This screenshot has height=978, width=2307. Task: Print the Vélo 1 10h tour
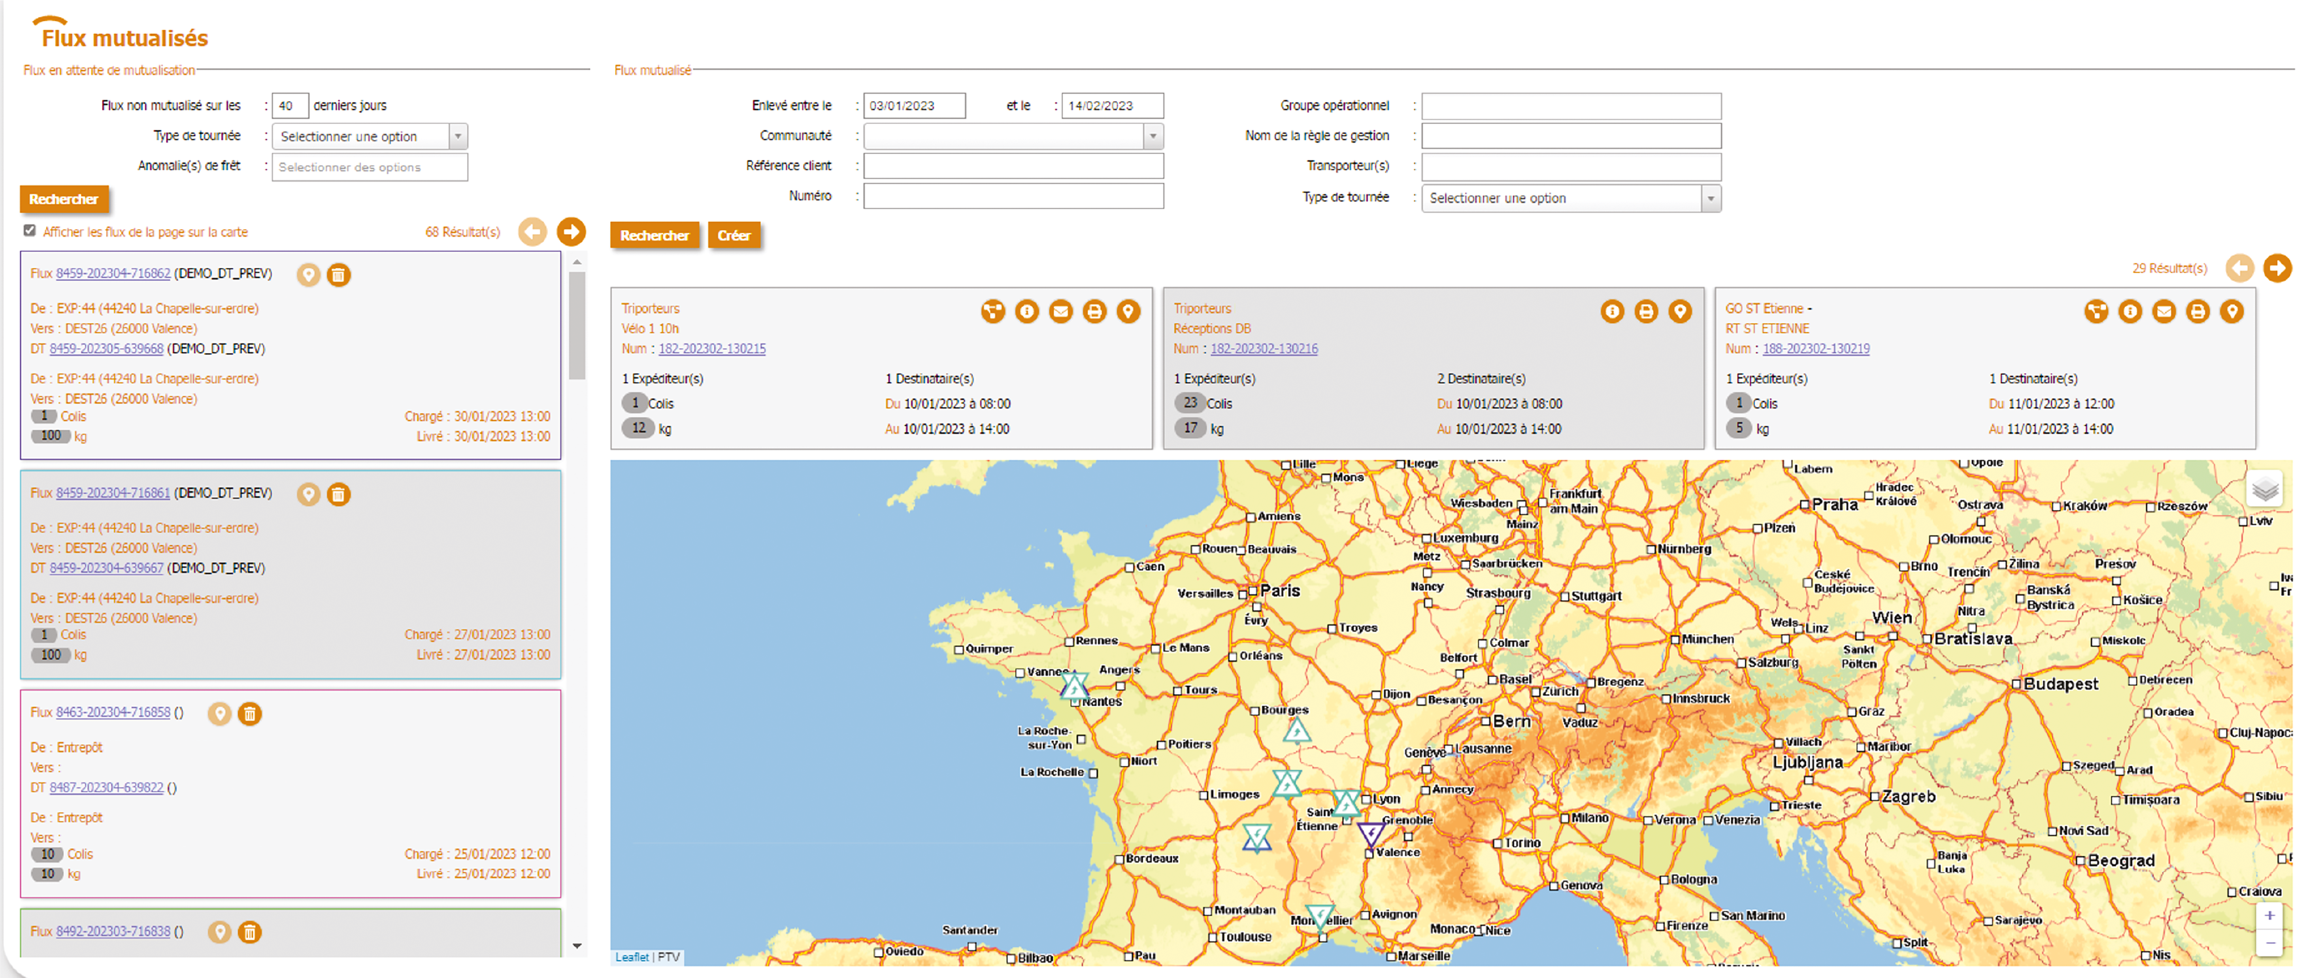tap(1095, 311)
